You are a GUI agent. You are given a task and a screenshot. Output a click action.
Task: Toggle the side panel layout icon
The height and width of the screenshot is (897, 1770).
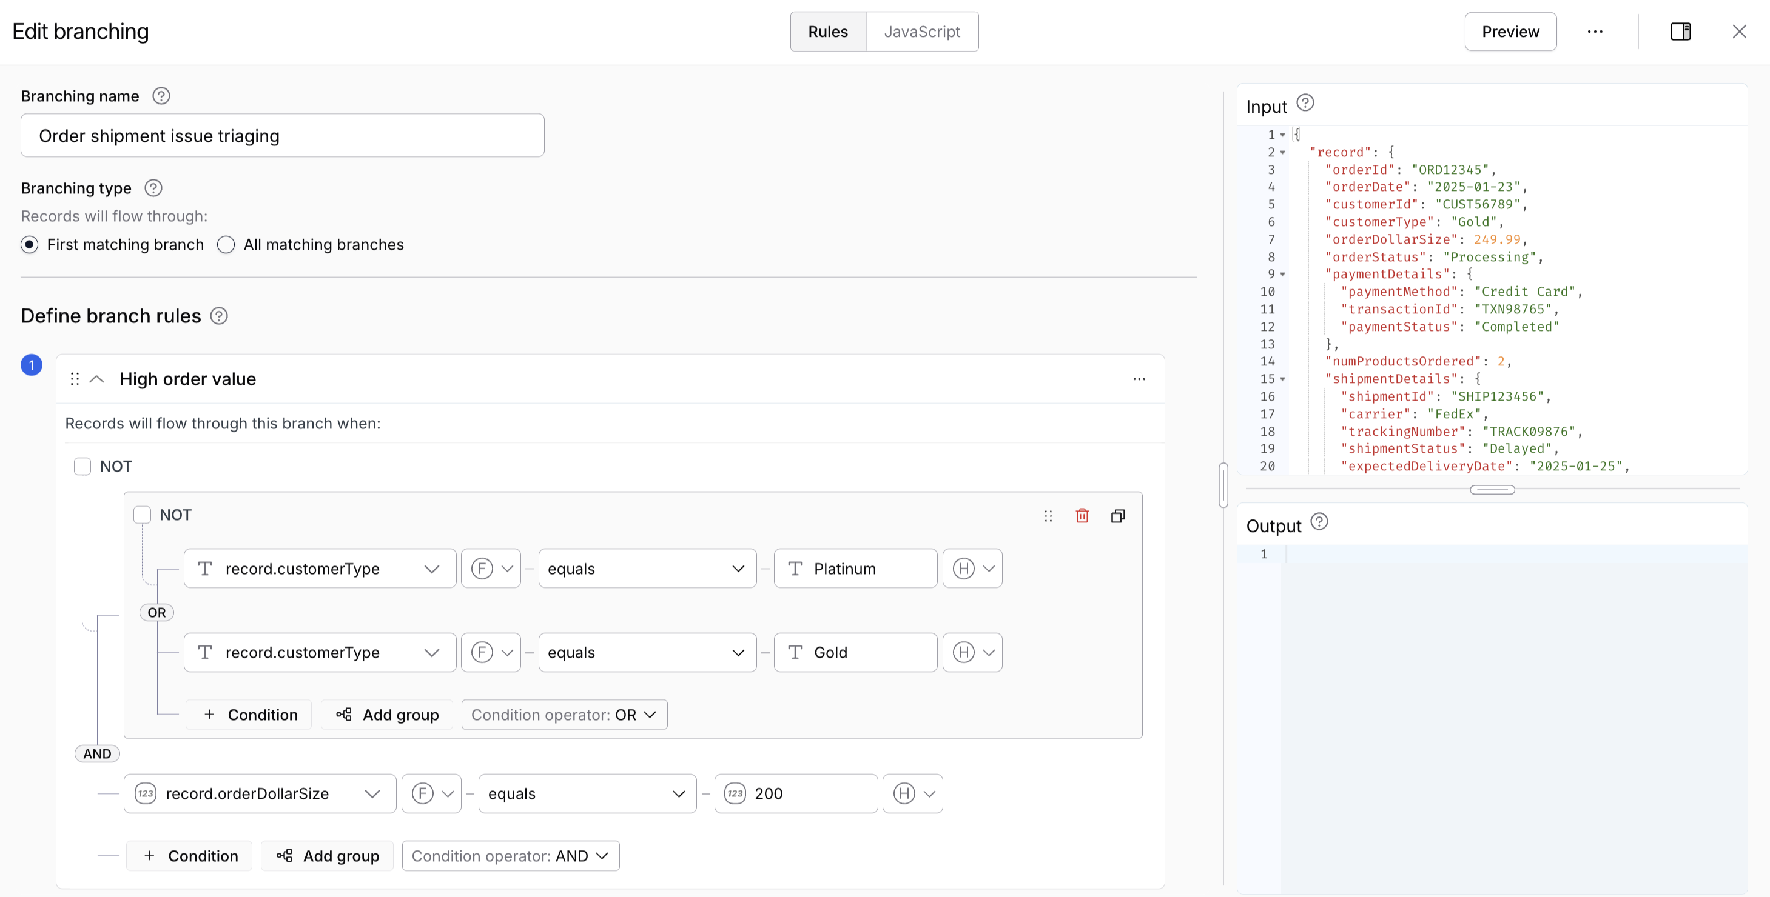(1680, 32)
